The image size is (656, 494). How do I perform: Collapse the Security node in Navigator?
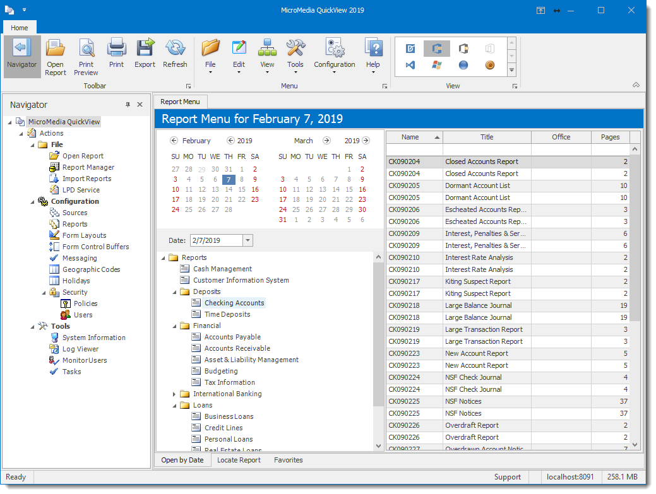pyautogui.click(x=44, y=293)
